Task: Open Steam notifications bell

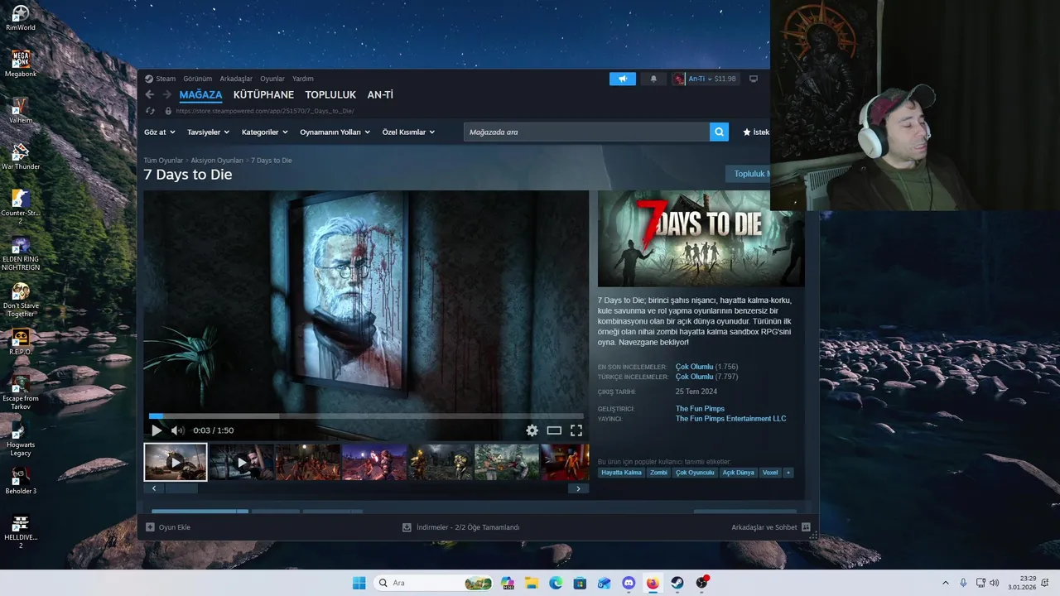Action: (x=653, y=79)
